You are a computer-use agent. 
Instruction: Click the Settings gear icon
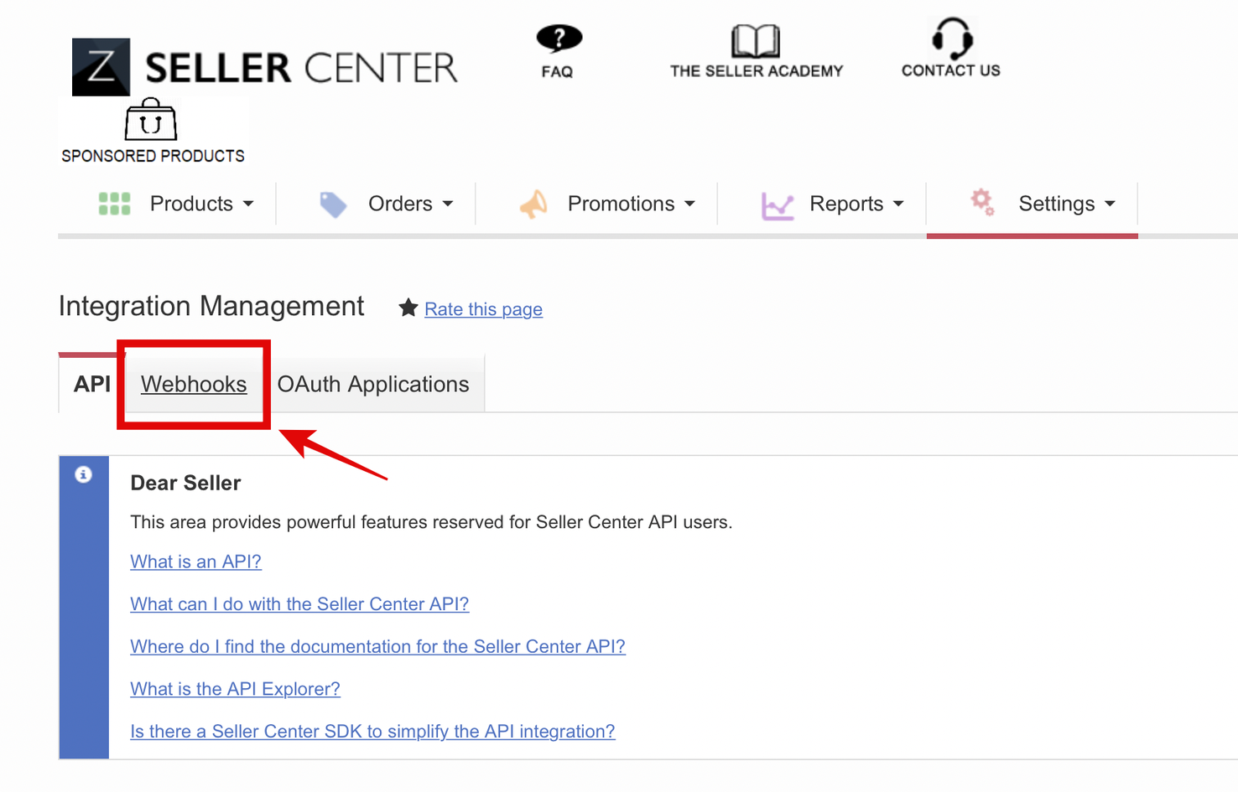point(982,202)
